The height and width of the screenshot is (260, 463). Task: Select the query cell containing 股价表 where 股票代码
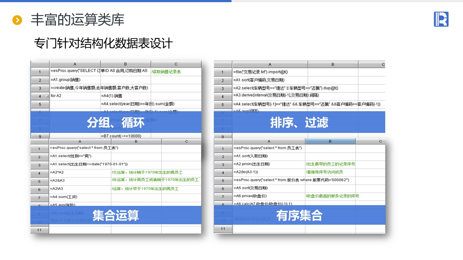point(291,181)
